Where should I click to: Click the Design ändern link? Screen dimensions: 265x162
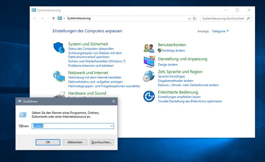(168, 65)
